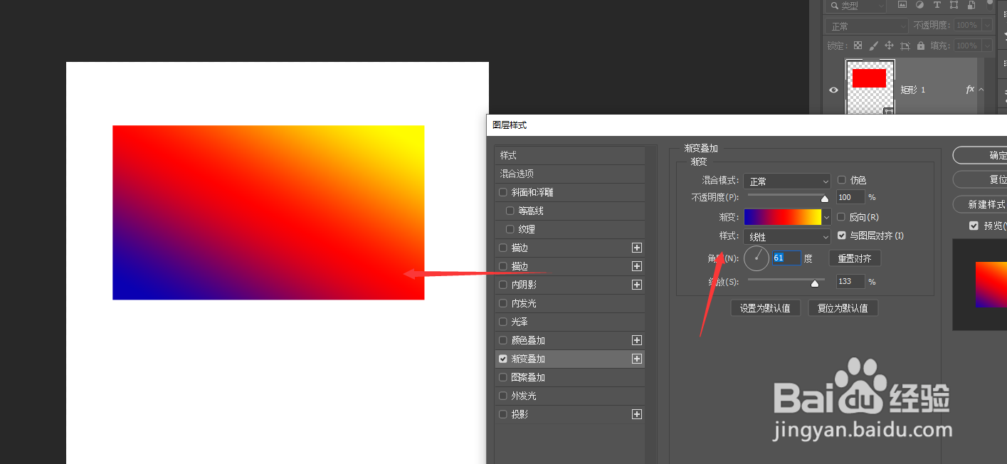
Task: Lock layer position icon
Action: [x=890, y=46]
